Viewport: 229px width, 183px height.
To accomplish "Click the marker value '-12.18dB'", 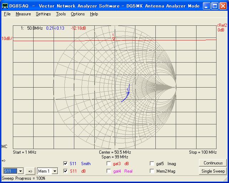I will click(x=79, y=28).
